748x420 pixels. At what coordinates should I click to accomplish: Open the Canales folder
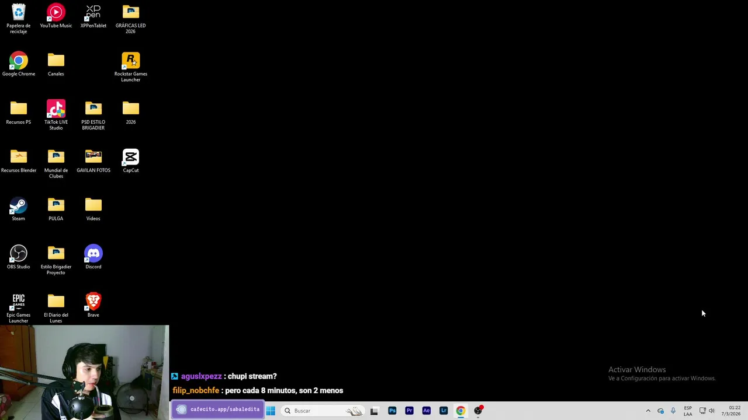click(x=56, y=64)
